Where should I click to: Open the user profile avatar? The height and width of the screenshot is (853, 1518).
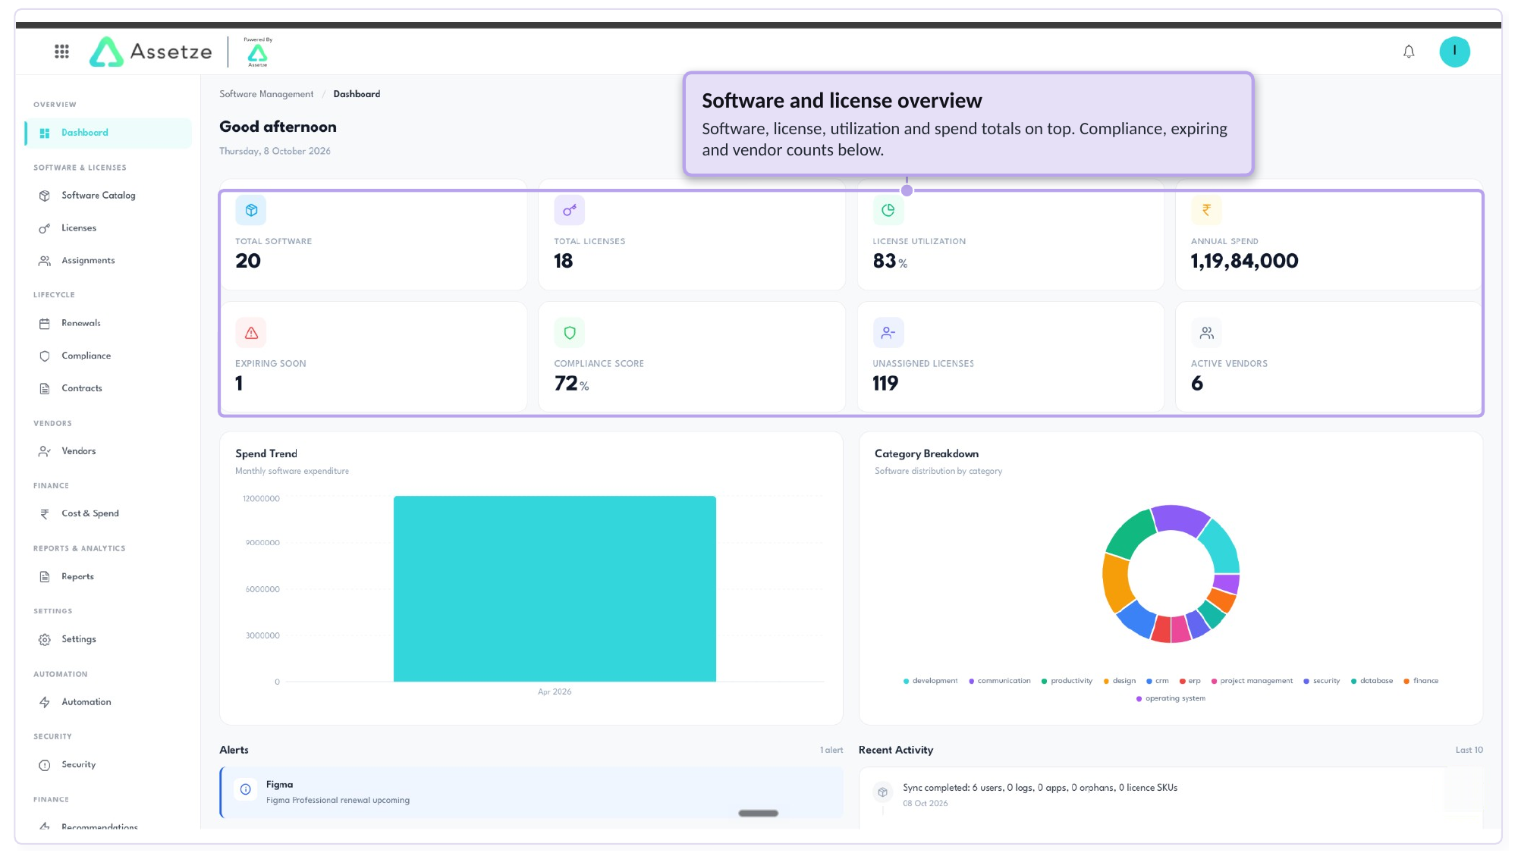[x=1454, y=52]
